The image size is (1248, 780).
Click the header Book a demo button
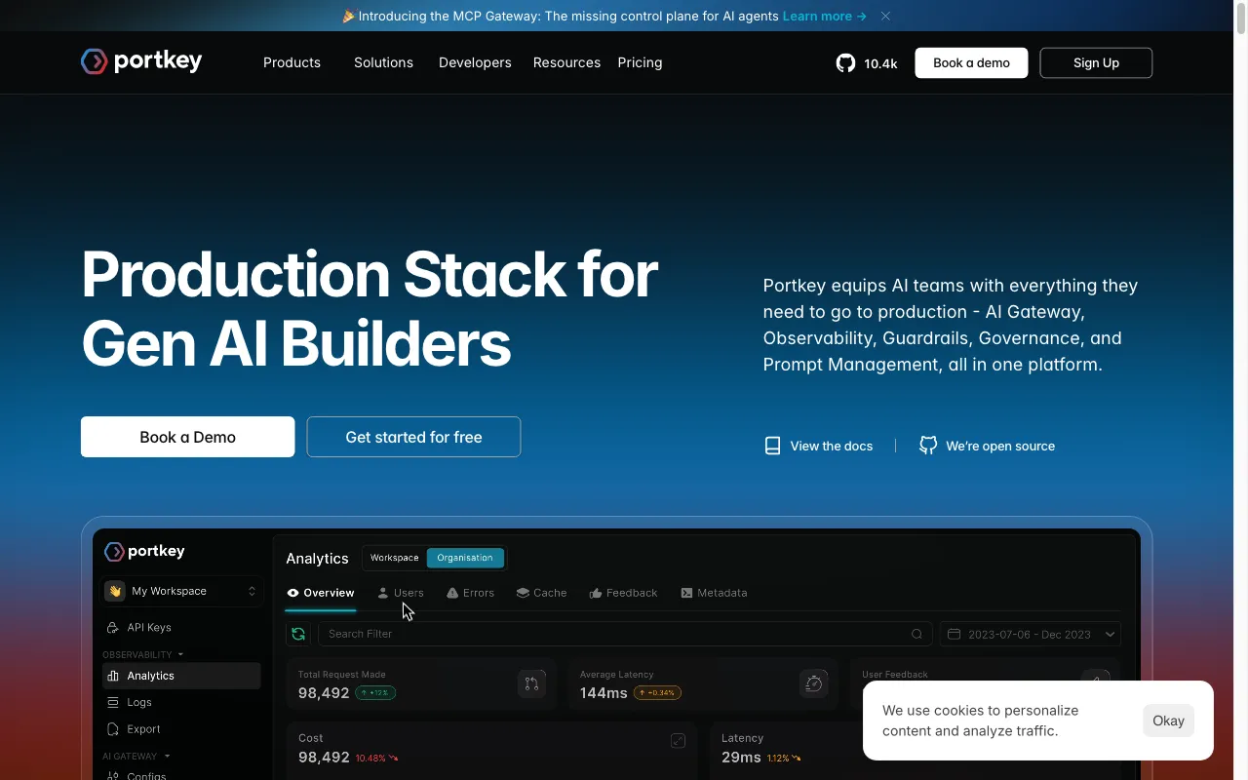pos(971,62)
